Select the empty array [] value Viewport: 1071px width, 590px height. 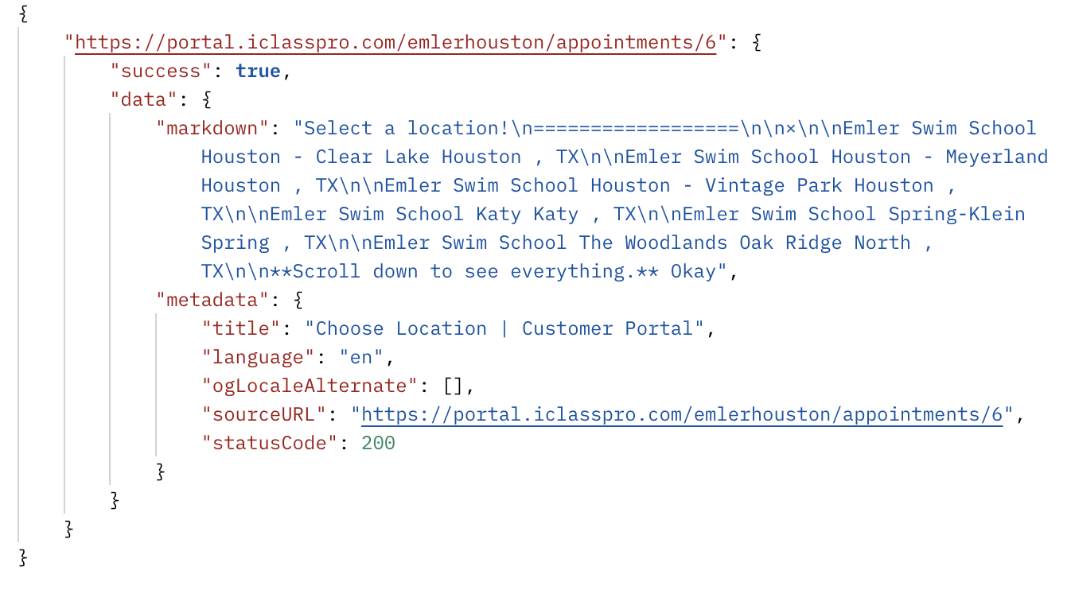454,386
